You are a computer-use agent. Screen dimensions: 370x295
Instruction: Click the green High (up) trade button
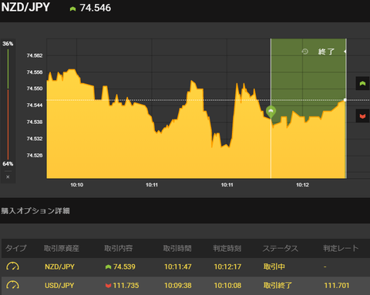[362, 83]
